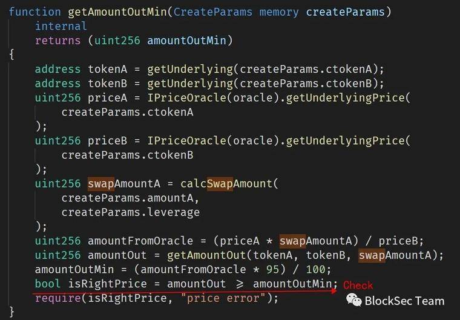The image size is (460, 320).
Task: Click the opening curly brace of function
Action: [11, 54]
